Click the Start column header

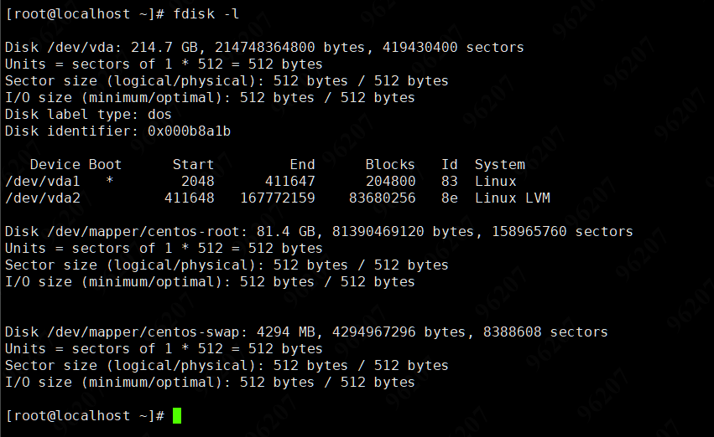point(193,165)
